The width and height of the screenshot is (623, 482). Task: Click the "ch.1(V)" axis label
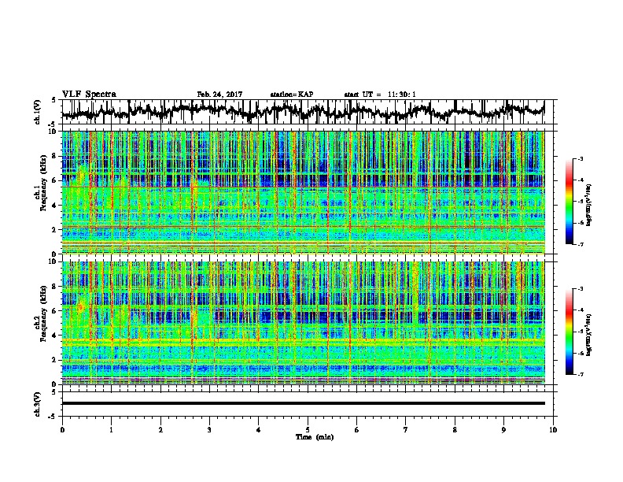pos(38,112)
